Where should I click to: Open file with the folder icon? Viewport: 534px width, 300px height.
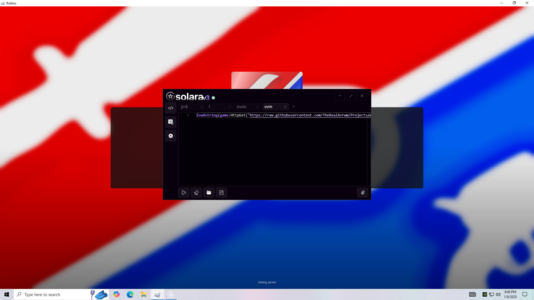pyautogui.click(x=209, y=192)
